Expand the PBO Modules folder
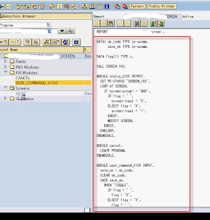The width and height of the screenshot is (210, 220). 5,67
